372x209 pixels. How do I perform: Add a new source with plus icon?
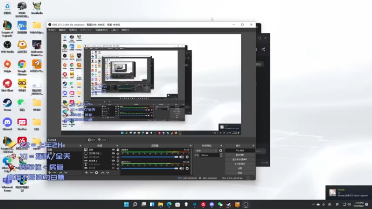(x=86, y=173)
